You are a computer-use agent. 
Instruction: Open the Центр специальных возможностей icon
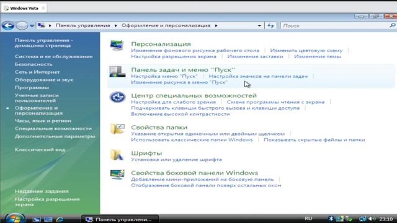pos(117,97)
